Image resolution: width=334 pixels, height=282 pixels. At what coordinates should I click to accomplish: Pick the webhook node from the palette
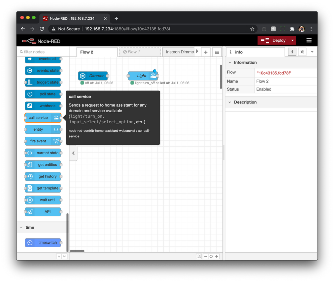coord(43,106)
